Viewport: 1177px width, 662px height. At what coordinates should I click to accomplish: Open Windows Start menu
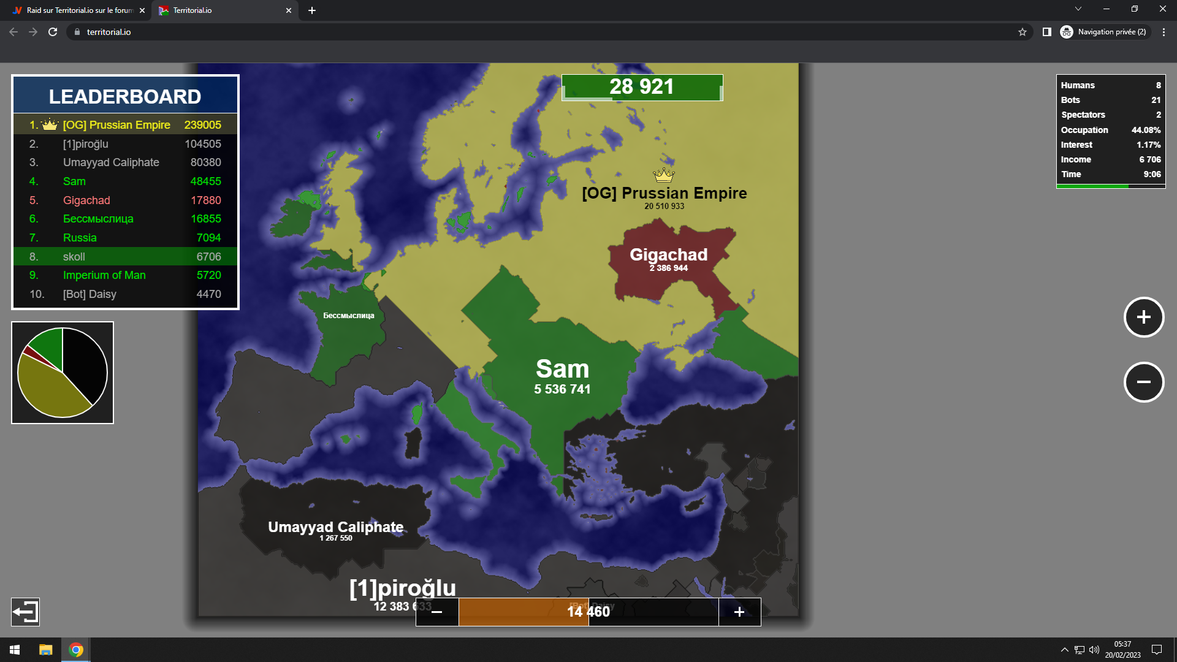coord(15,650)
